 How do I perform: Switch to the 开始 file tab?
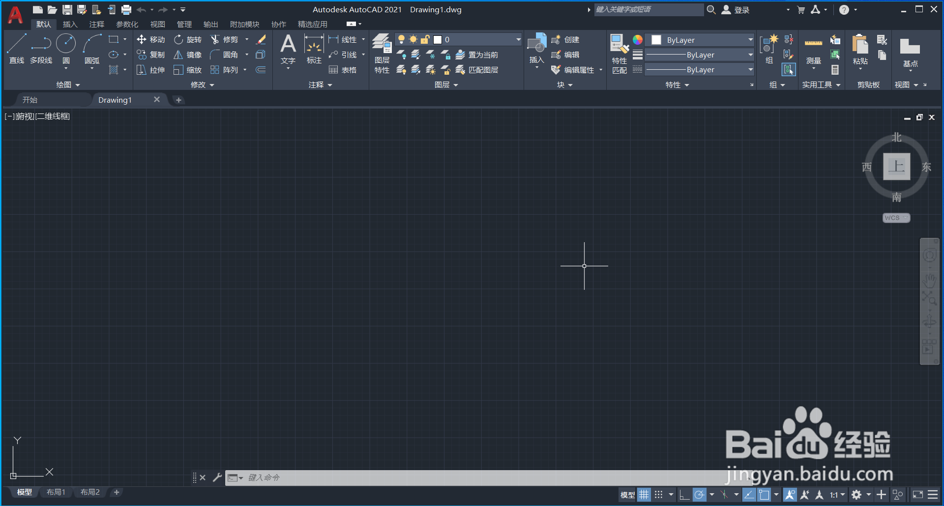30,100
